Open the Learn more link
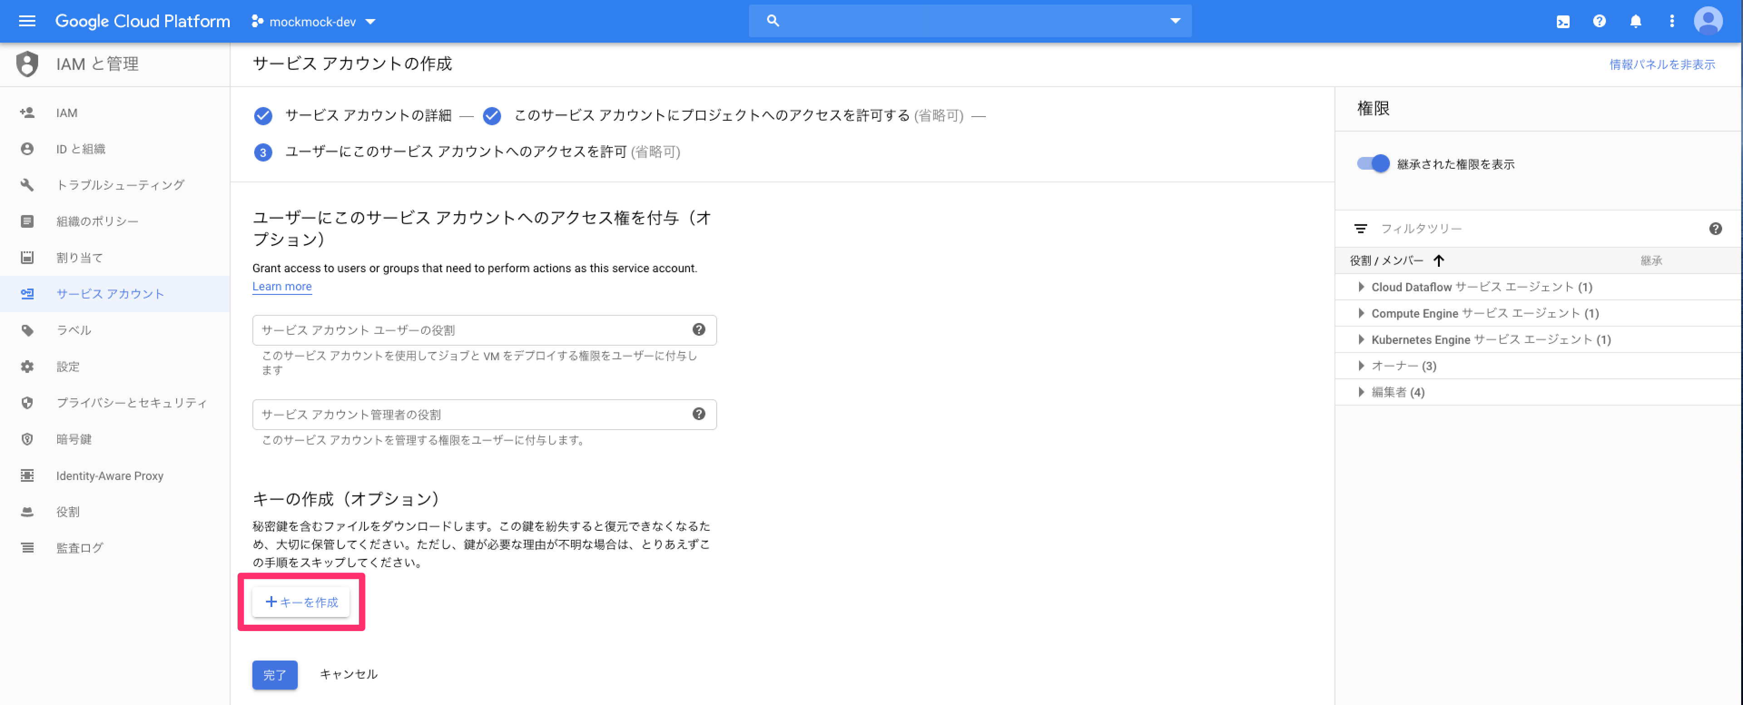 [x=282, y=287]
